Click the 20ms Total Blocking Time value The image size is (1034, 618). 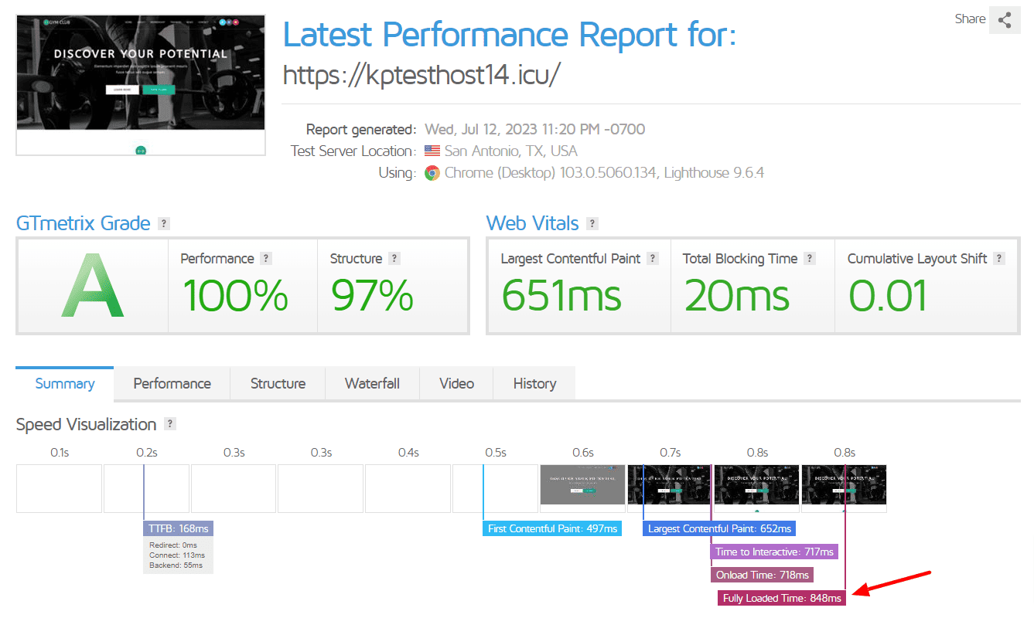click(x=737, y=295)
